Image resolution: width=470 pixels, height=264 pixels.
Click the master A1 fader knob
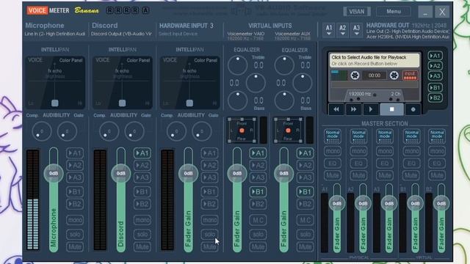coord(337,204)
